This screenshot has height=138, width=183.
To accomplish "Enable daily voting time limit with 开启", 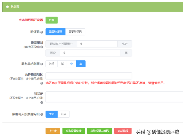I will [x=63, y=114].
